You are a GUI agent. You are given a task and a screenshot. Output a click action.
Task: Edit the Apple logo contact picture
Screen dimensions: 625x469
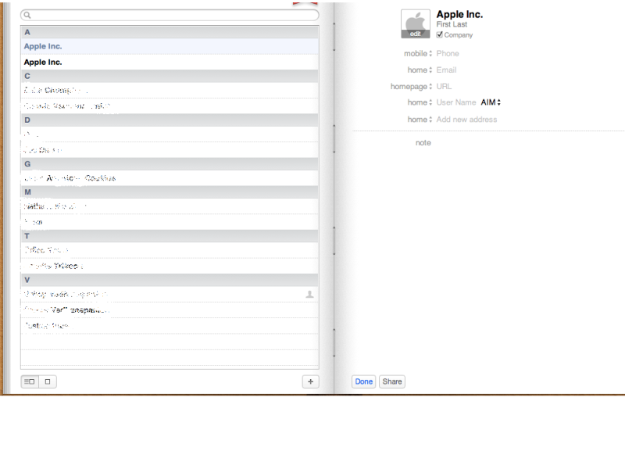click(416, 24)
